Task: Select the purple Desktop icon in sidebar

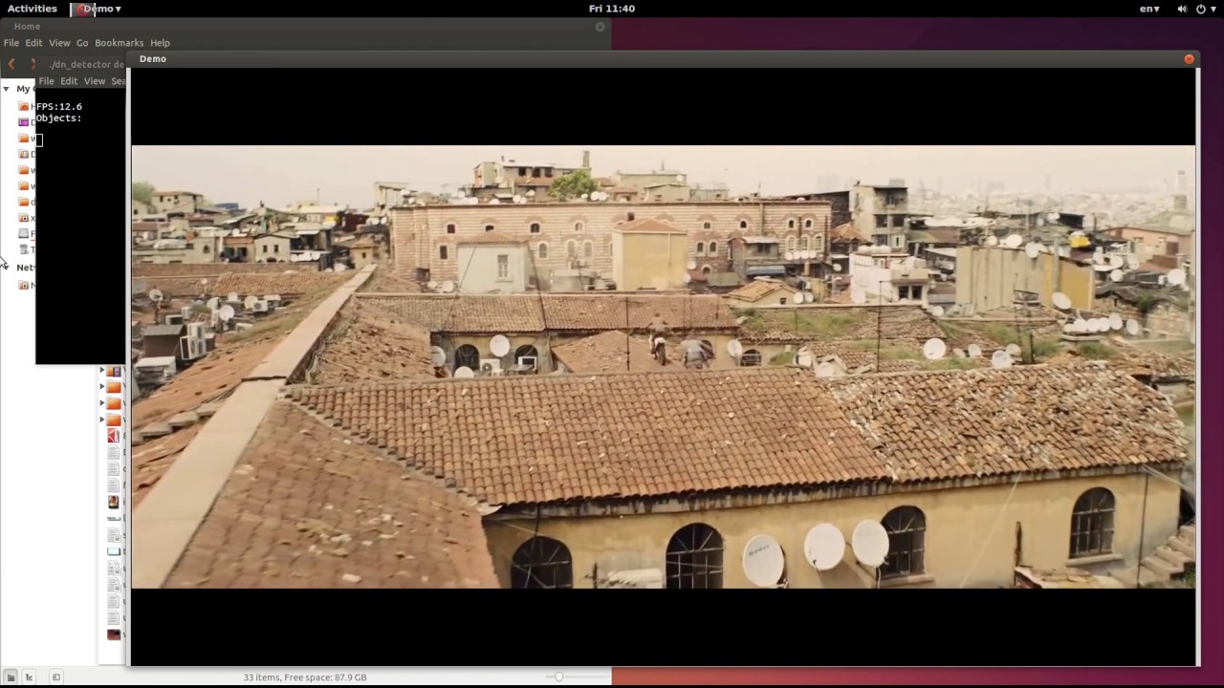Action: click(x=24, y=122)
